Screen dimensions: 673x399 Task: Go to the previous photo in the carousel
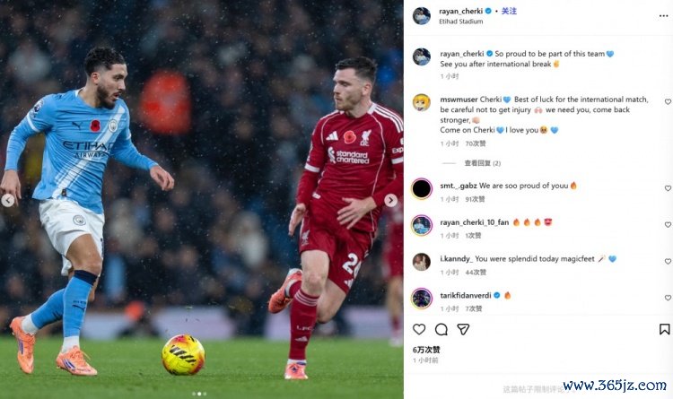[x=8, y=200]
